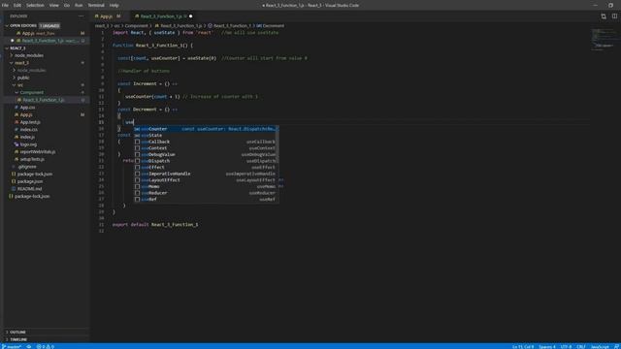Image resolution: width=621 pixels, height=349 pixels.
Task: Click the .gitignore file icon
Action: point(14,167)
